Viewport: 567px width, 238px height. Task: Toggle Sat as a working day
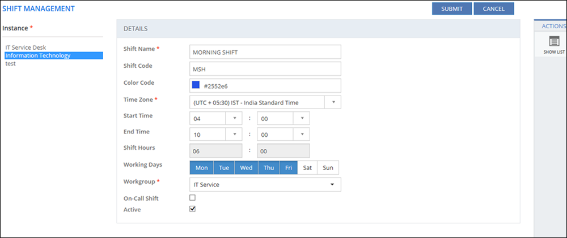point(307,168)
